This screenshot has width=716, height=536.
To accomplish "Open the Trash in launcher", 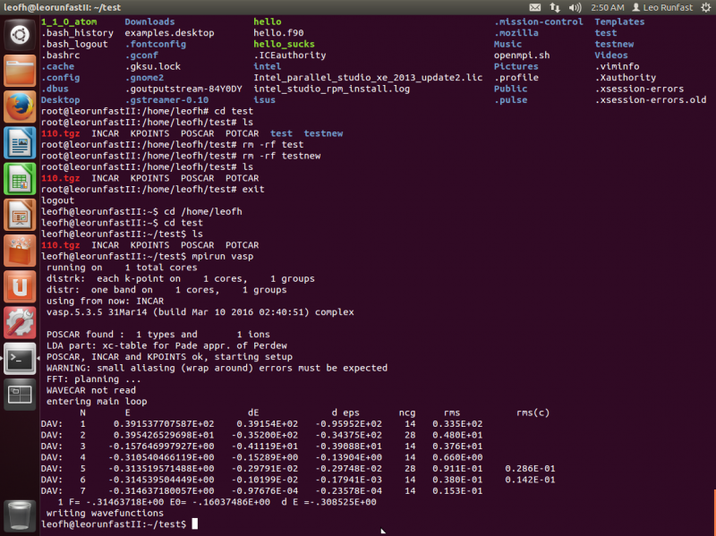I will [x=20, y=516].
